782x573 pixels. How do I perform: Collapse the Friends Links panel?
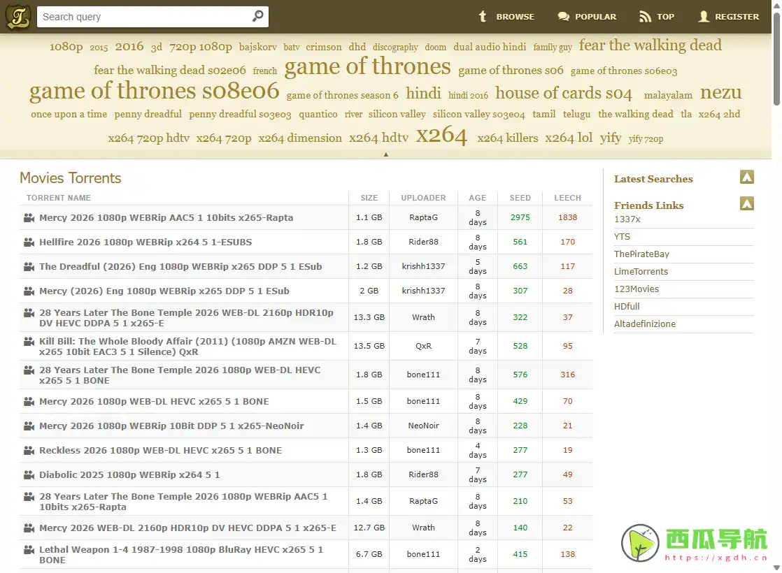click(x=747, y=204)
